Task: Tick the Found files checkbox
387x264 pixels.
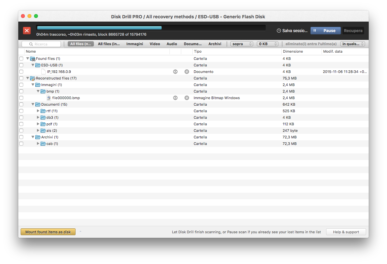Action: point(22,59)
